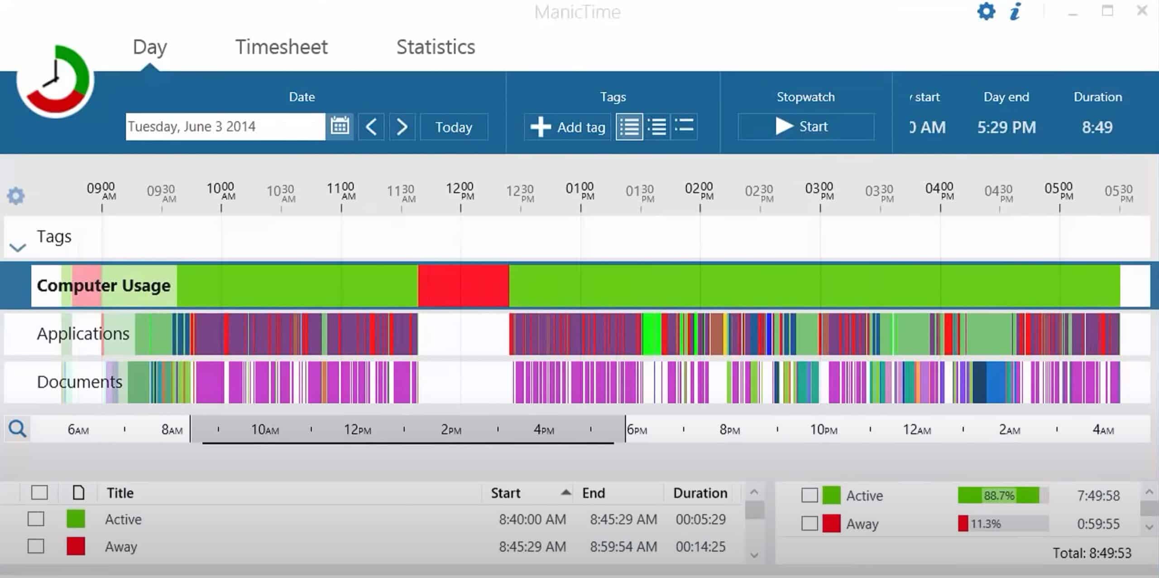Check the Away row checkbox in list
The width and height of the screenshot is (1159, 578).
[x=36, y=546]
